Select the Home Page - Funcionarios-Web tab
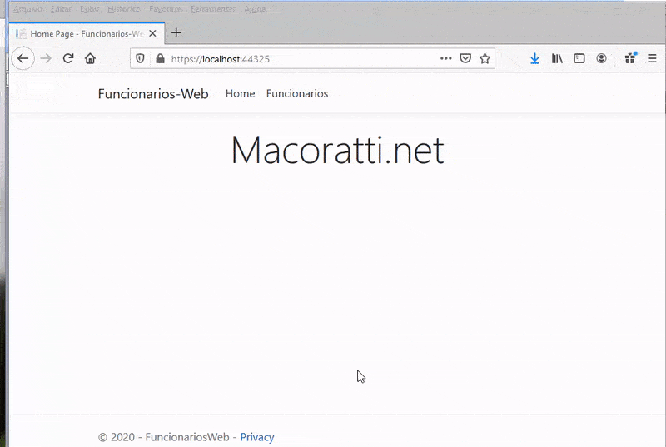Image resolution: width=666 pixels, height=447 pixels. (87, 33)
